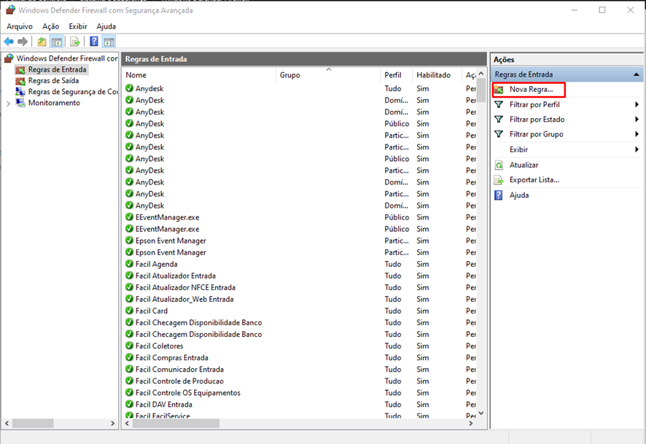This screenshot has width=646, height=444.
Task: Click the Regras de Saída tree icon
Action: (20, 81)
